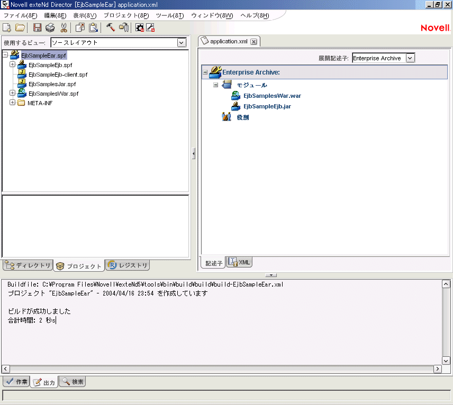Click the wrench icon in the toolbar
This screenshot has width=453, height=405.
tap(150, 27)
